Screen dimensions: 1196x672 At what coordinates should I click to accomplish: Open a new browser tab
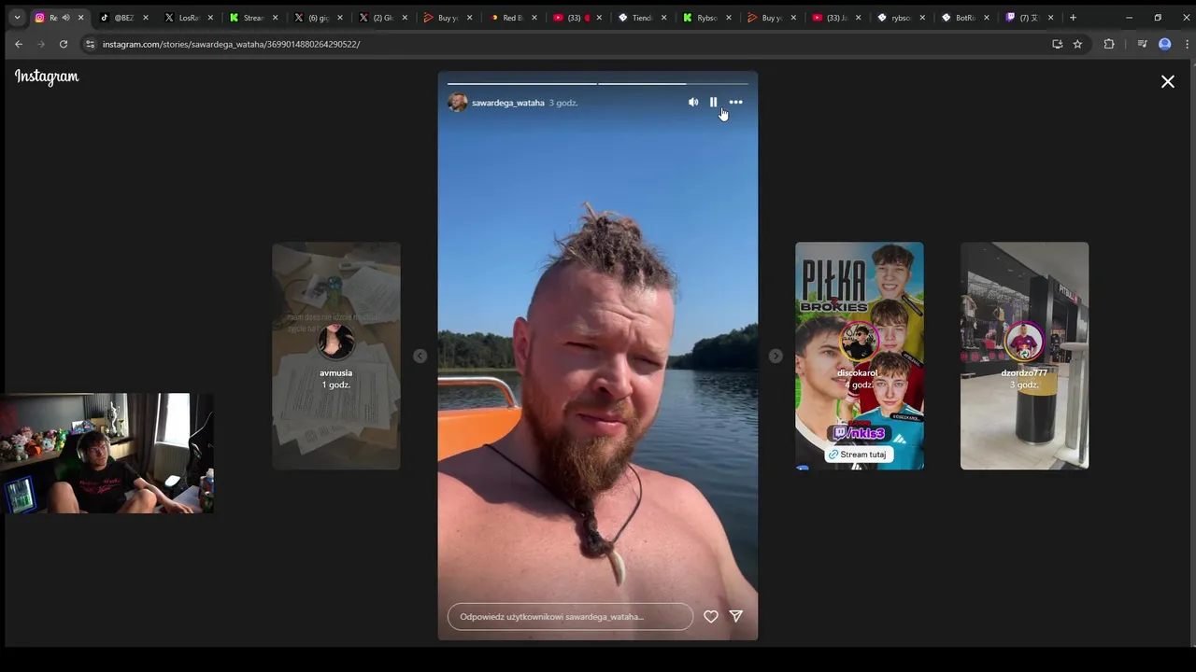pos(1073,18)
